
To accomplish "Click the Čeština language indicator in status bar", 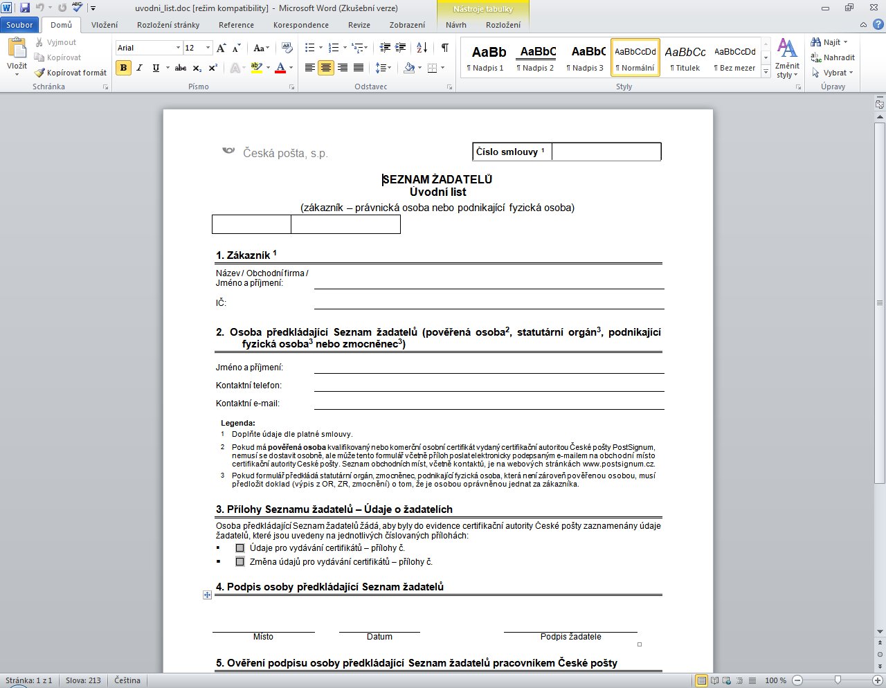I will (127, 680).
